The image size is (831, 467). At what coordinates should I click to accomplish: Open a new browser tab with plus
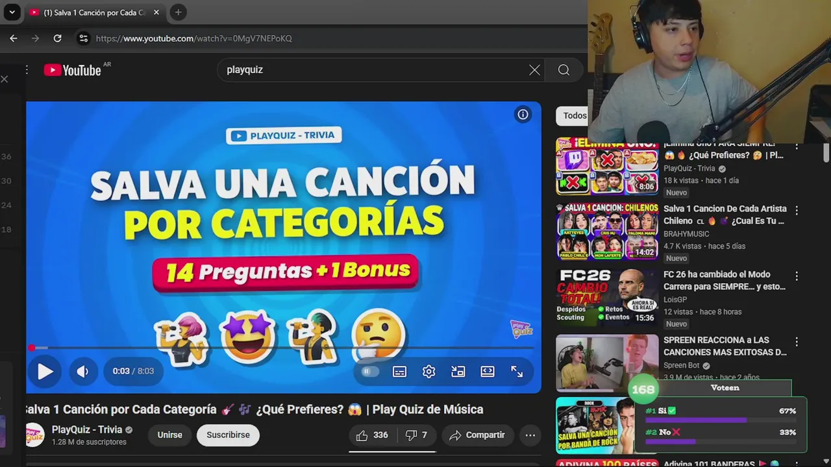tap(178, 12)
